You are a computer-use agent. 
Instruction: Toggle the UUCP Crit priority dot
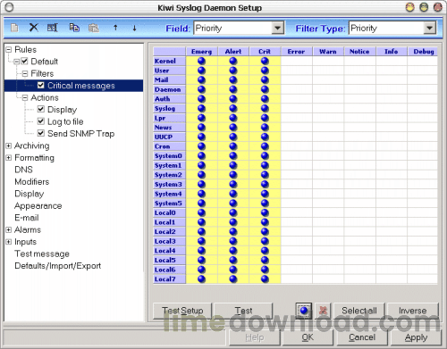coord(265,137)
